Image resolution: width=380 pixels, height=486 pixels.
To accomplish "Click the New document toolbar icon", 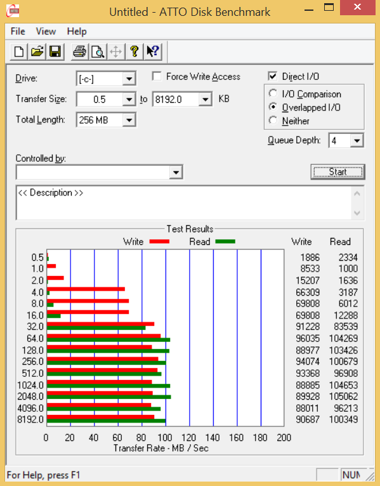I will 18,51.
